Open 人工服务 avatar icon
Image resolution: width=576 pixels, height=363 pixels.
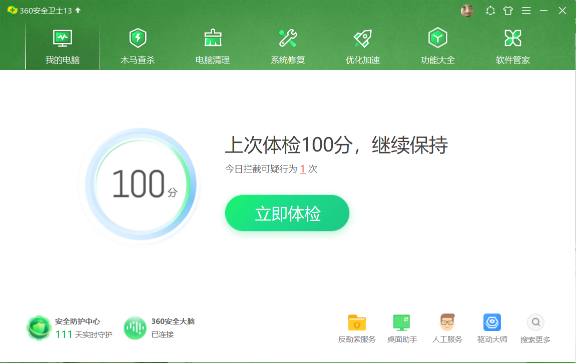pos(447,322)
